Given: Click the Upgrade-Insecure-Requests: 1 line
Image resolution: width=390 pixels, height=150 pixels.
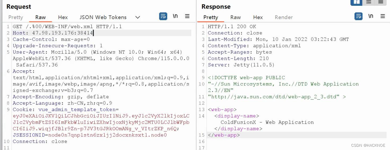Looking at the screenshot, I should pyautogui.click(x=58, y=46).
